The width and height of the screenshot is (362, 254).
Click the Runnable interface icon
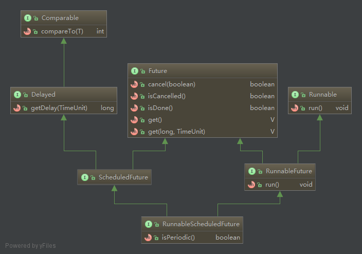[295, 95]
